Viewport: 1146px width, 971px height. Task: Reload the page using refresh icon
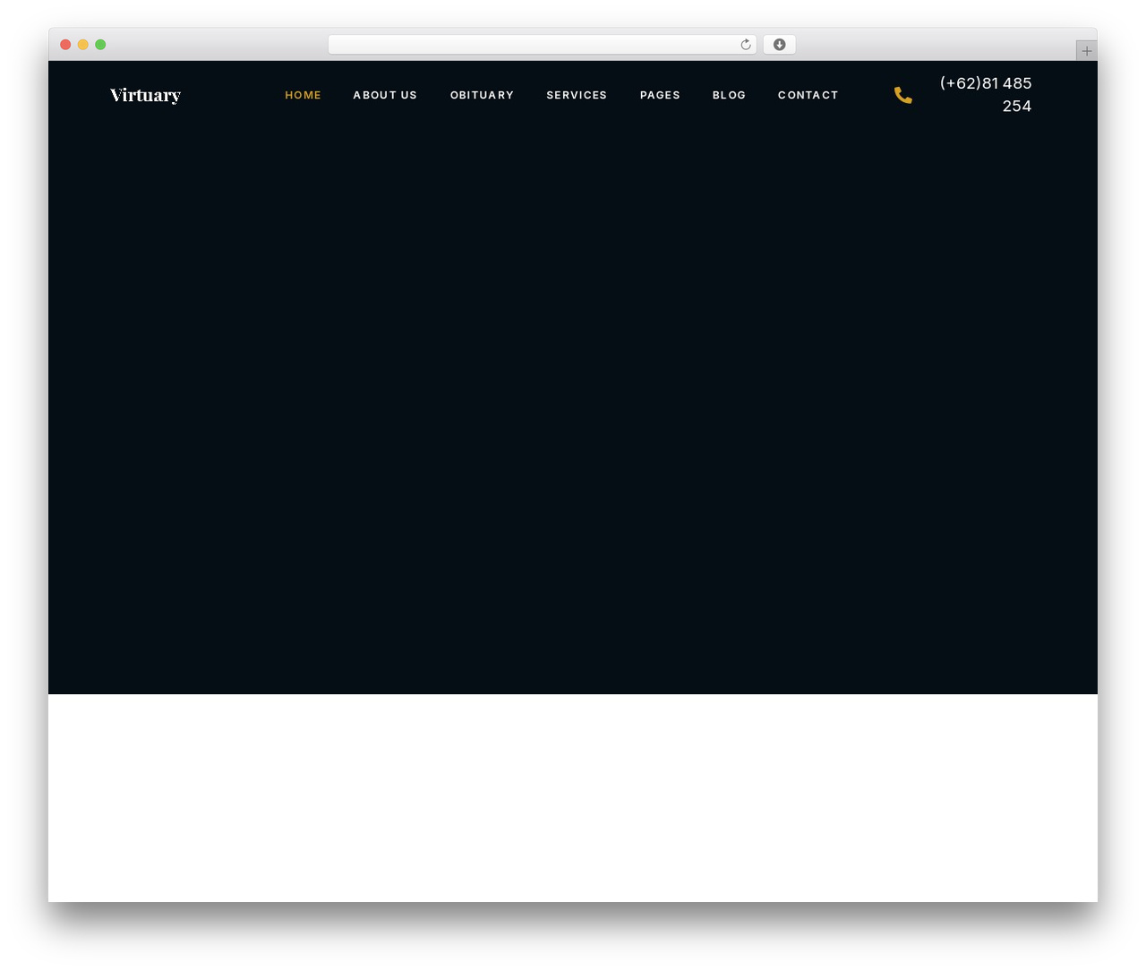click(745, 45)
